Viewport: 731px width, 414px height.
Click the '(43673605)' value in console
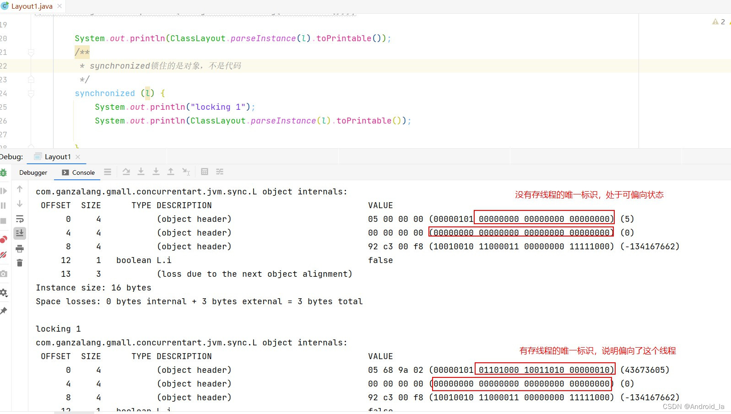[x=645, y=370]
